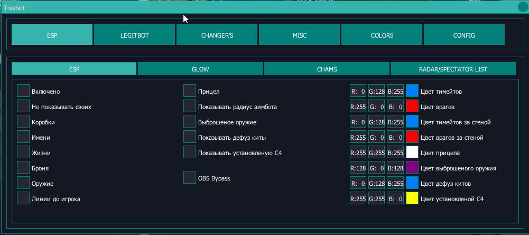Select the GLOW sub-tab

pos(200,69)
